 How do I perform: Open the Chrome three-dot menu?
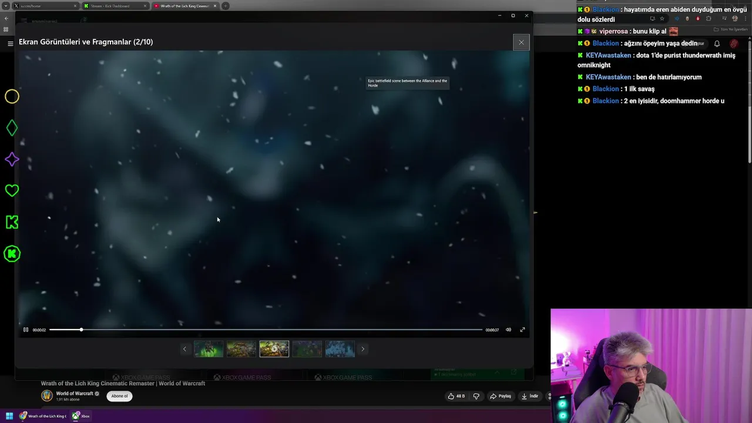pyautogui.click(x=746, y=19)
